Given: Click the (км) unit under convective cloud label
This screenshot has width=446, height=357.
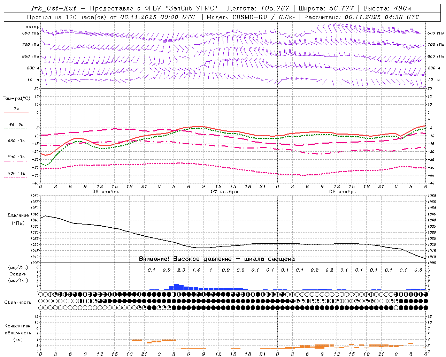Looking at the screenshot, I should 18,340.
